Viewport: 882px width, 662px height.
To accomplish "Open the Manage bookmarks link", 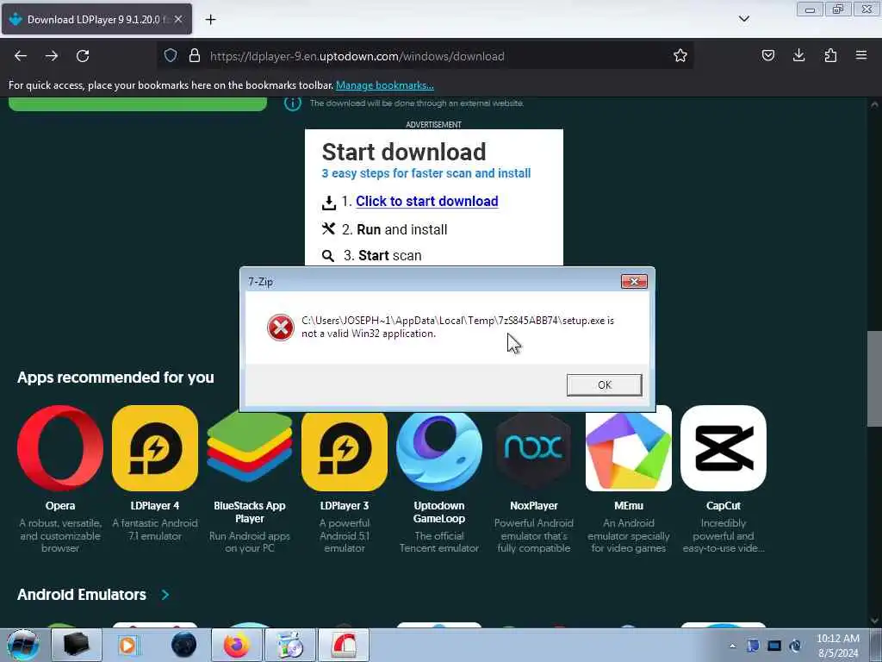I will (385, 85).
